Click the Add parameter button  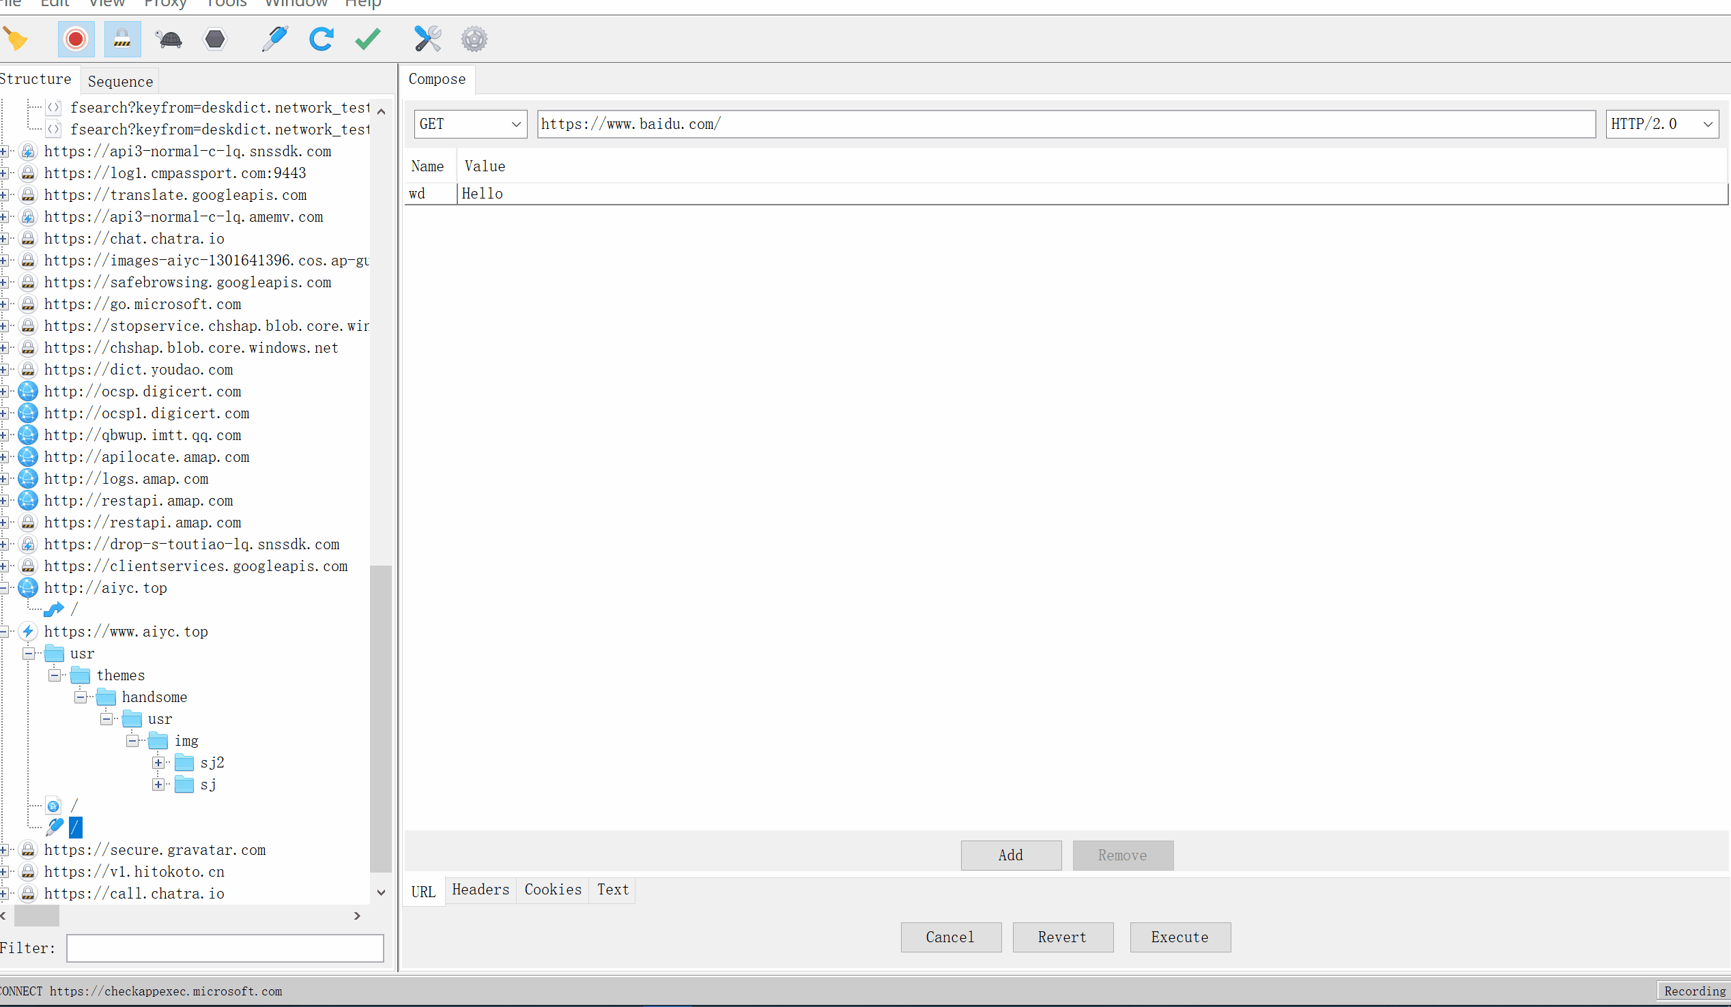1010,856
